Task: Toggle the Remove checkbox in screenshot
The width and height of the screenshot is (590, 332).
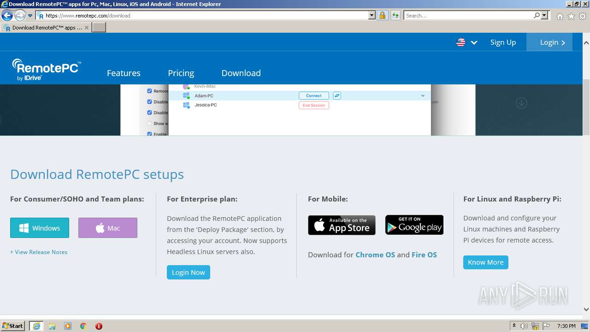Action: (x=149, y=91)
